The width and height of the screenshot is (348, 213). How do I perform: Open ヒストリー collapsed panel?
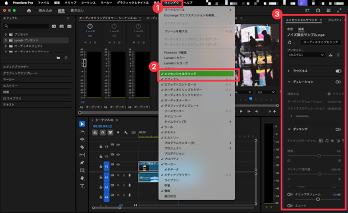point(10,86)
